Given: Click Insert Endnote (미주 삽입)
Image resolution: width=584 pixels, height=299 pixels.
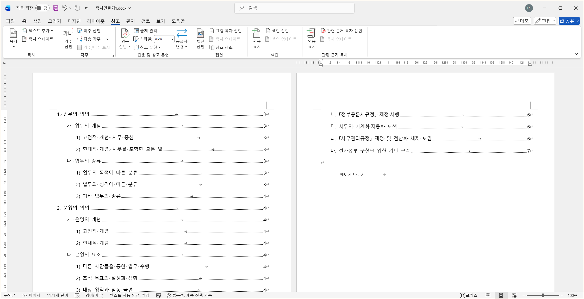Looking at the screenshot, I should [x=89, y=31].
